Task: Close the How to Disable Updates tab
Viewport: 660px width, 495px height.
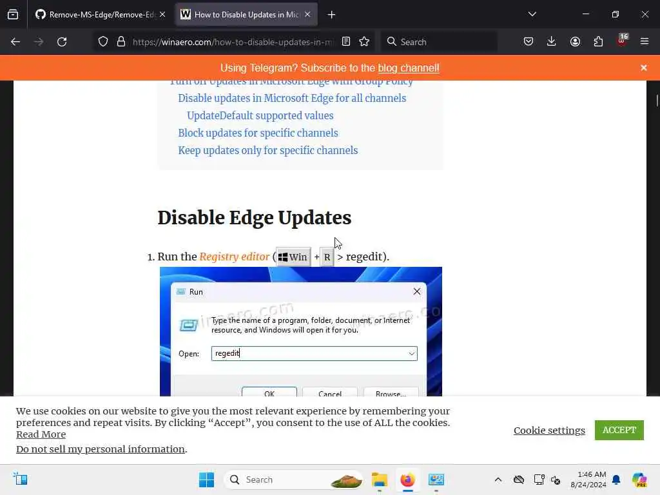Action: 307,14
